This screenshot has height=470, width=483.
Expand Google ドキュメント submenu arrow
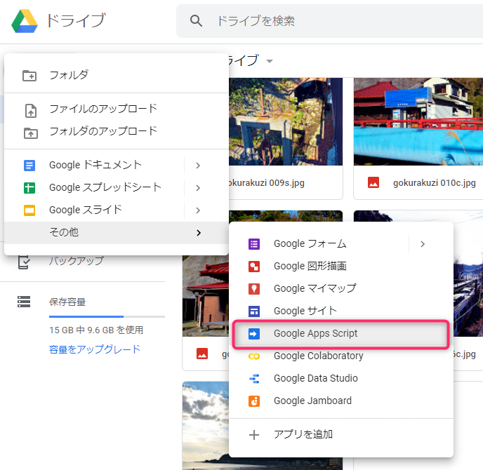tap(198, 166)
